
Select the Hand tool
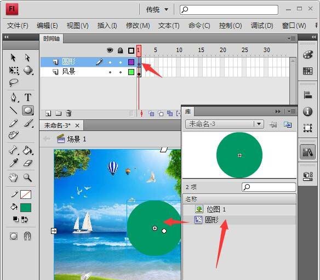[x=14, y=178]
